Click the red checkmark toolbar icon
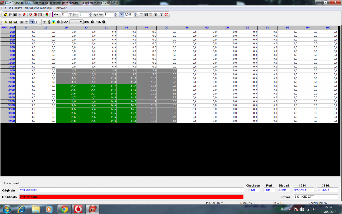The height and width of the screenshot is (214, 342). tap(31, 15)
